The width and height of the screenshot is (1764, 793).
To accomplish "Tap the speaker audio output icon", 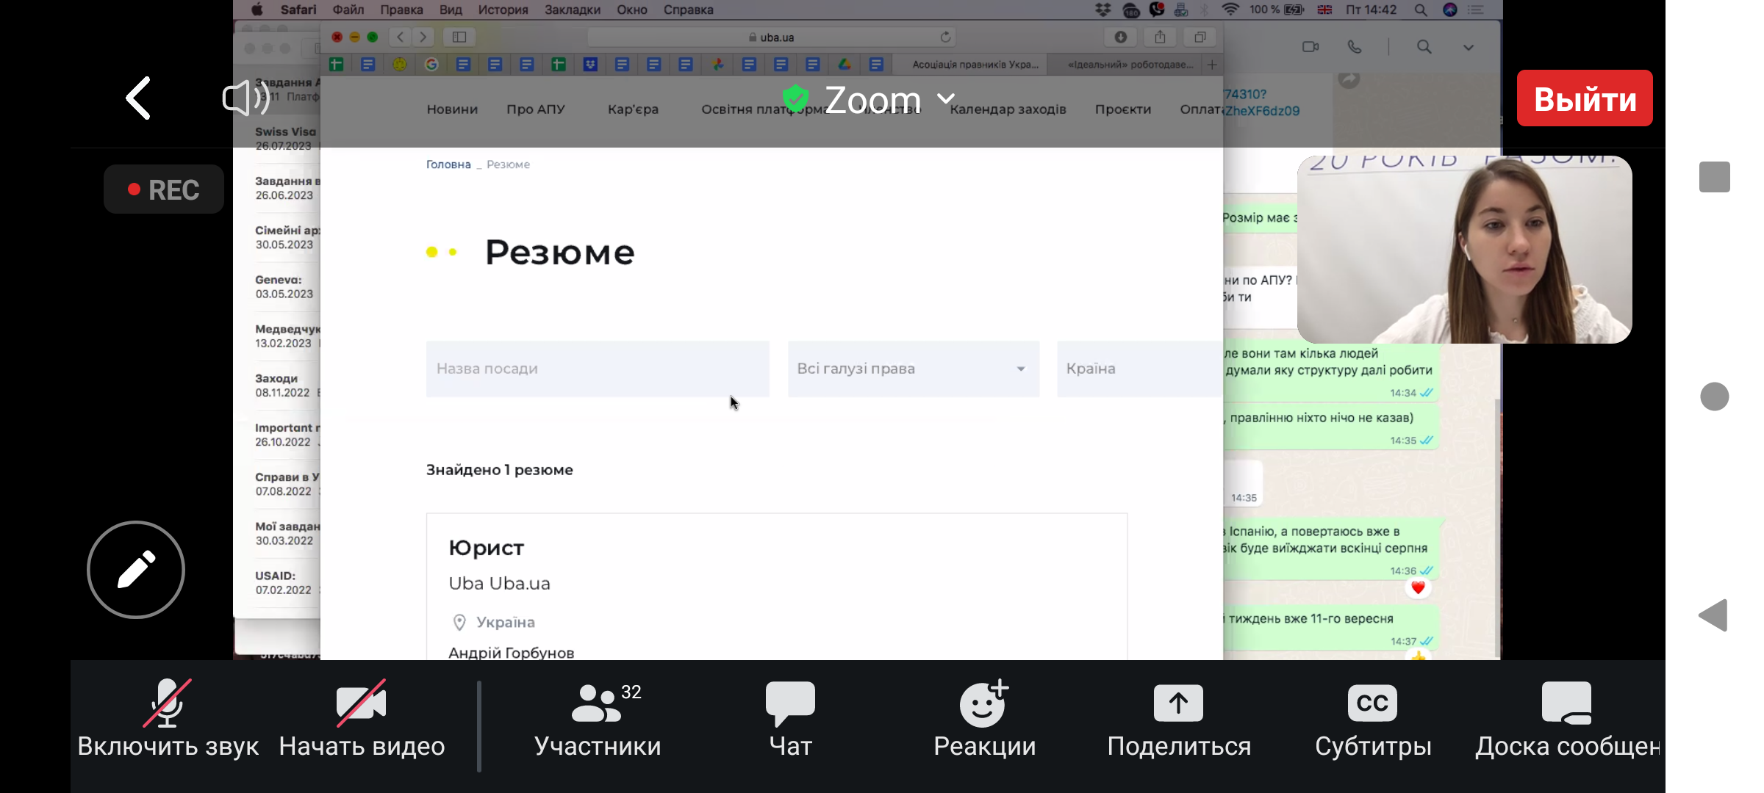I will (246, 98).
